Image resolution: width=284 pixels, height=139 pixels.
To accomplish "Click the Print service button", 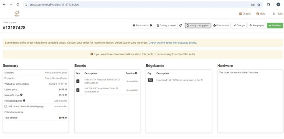I will tap(221, 26).
